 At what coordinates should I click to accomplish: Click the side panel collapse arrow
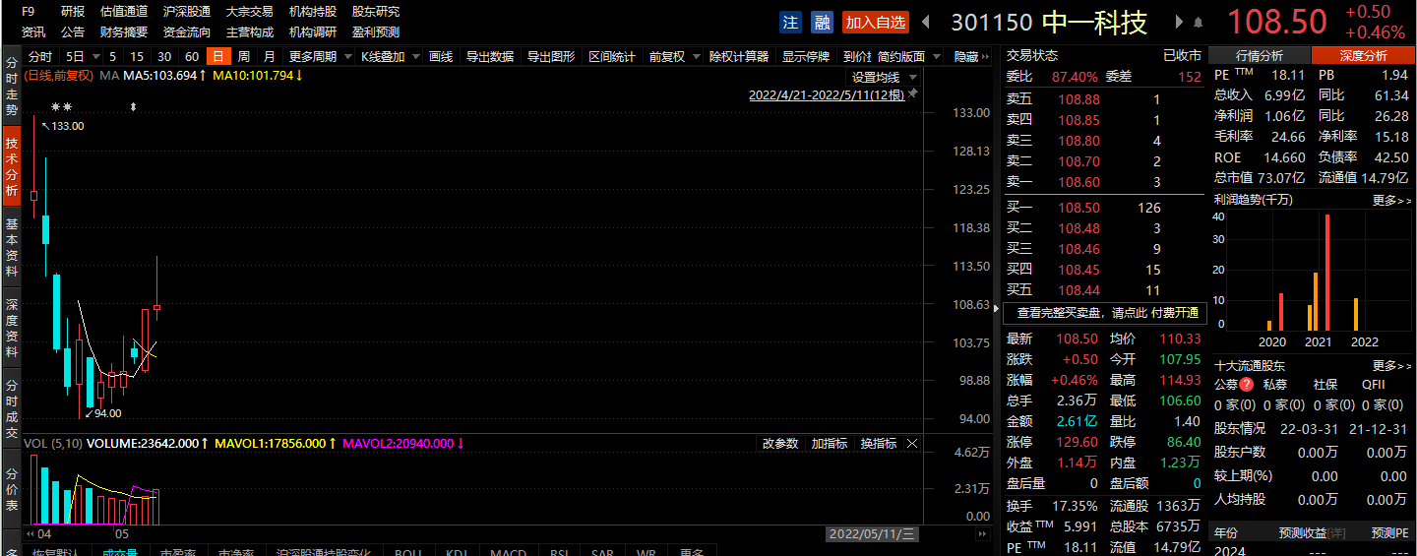click(995, 309)
